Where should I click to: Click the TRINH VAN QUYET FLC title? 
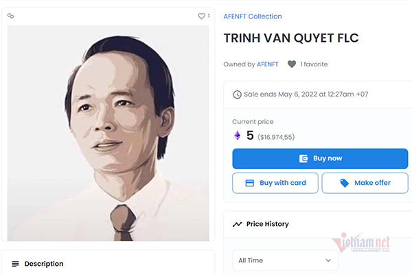click(x=291, y=38)
